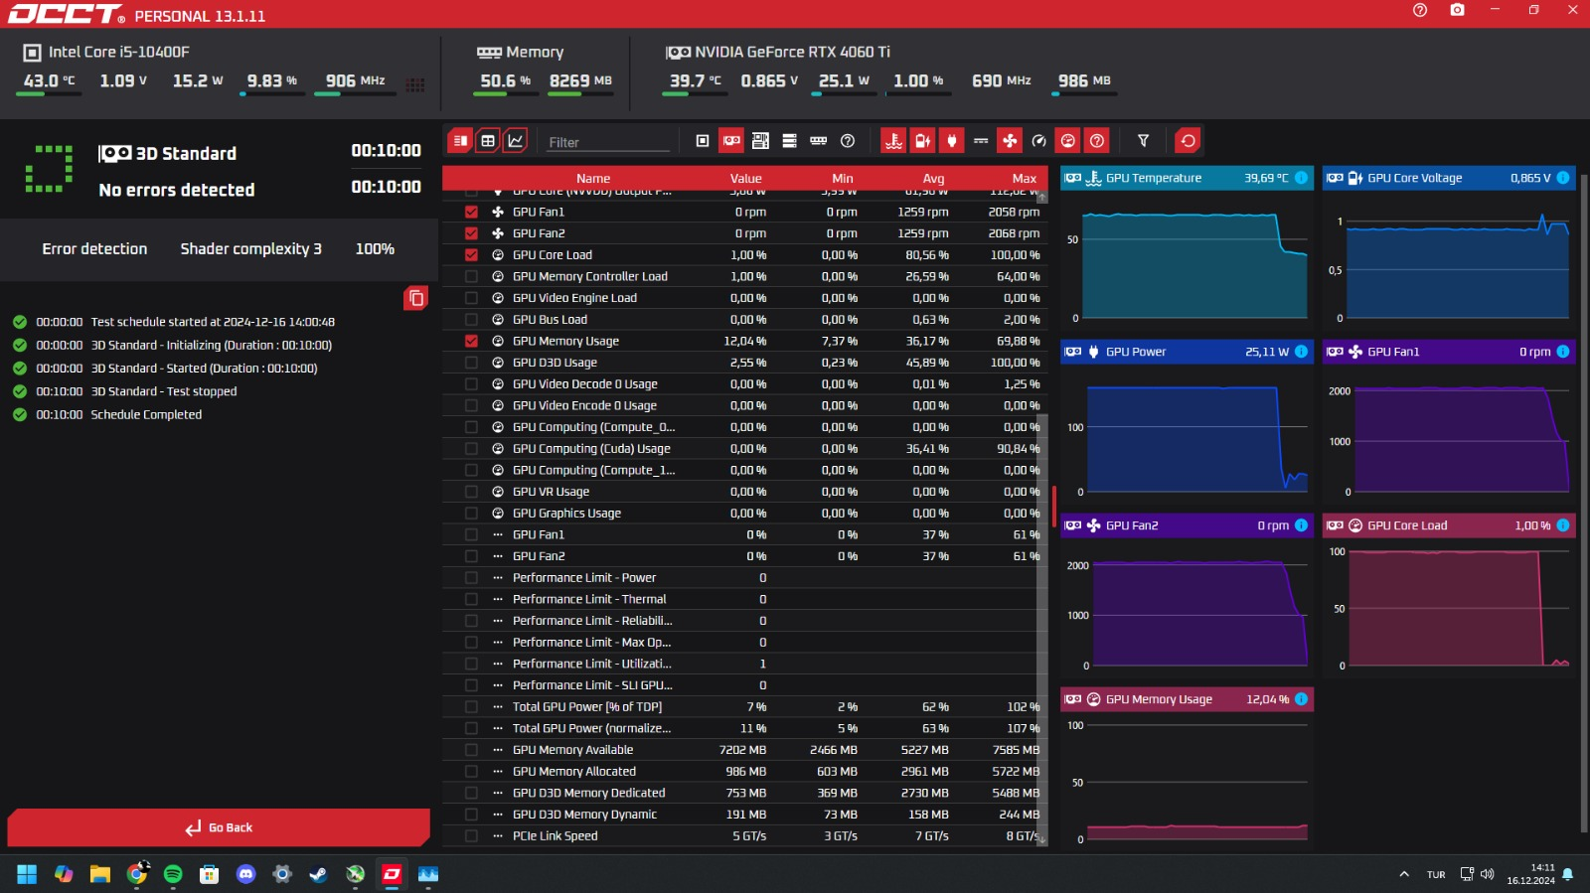Switch to graph-only view icon
The image size is (1590, 893).
516,141
